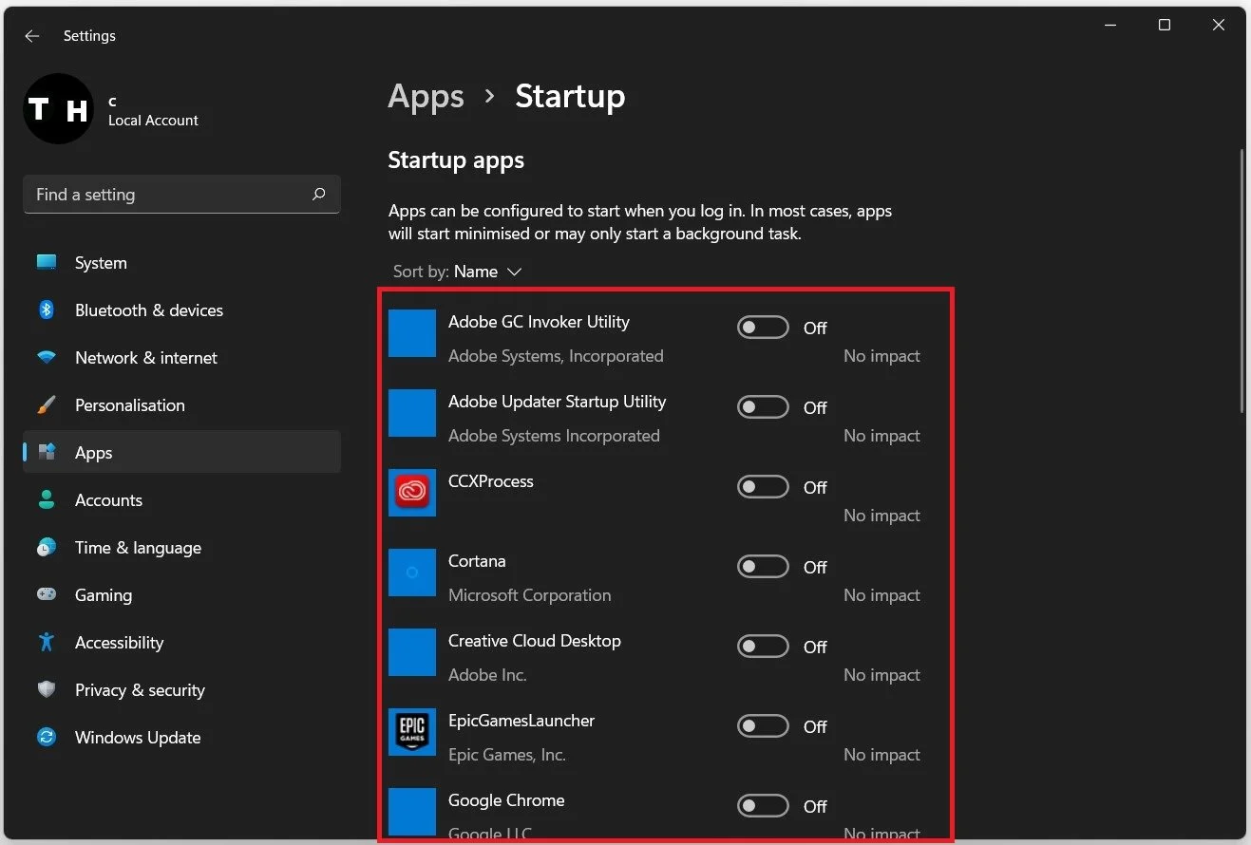Toggle CCXProcess startup switch
The height and width of the screenshot is (845, 1251).
coord(763,487)
